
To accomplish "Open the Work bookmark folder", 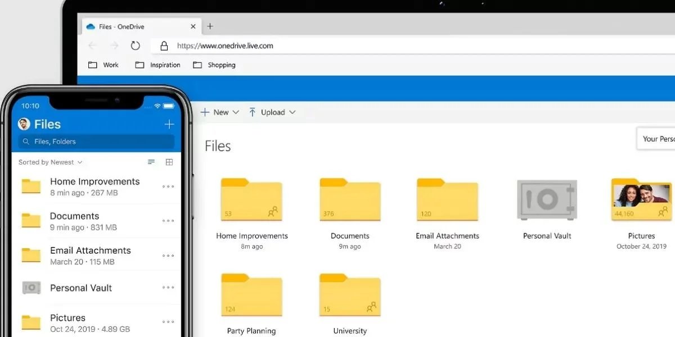I will click(103, 65).
